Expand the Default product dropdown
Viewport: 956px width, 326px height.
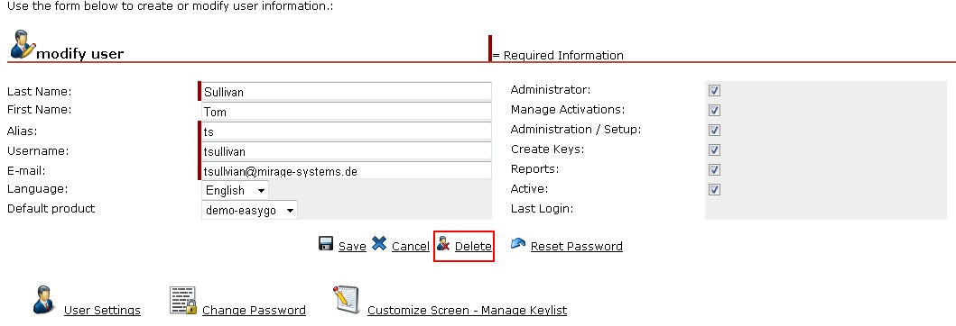[x=249, y=211]
